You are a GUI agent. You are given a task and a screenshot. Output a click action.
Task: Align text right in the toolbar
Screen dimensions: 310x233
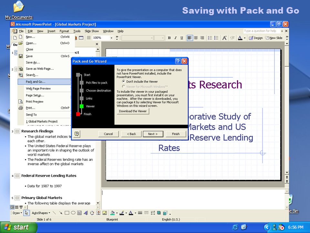click(x=202, y=38)
